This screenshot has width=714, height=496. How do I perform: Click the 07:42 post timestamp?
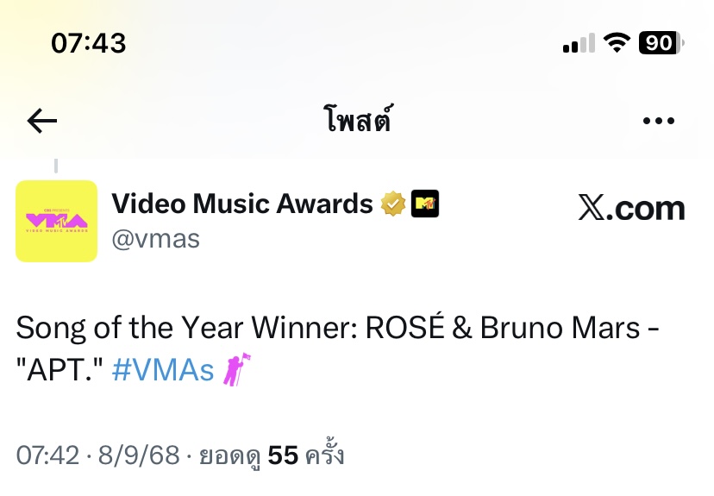pos(47,455)
